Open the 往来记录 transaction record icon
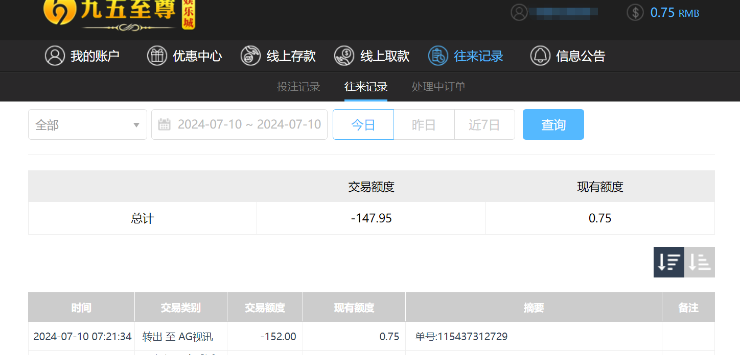740x355 pixels. [438, 56]
